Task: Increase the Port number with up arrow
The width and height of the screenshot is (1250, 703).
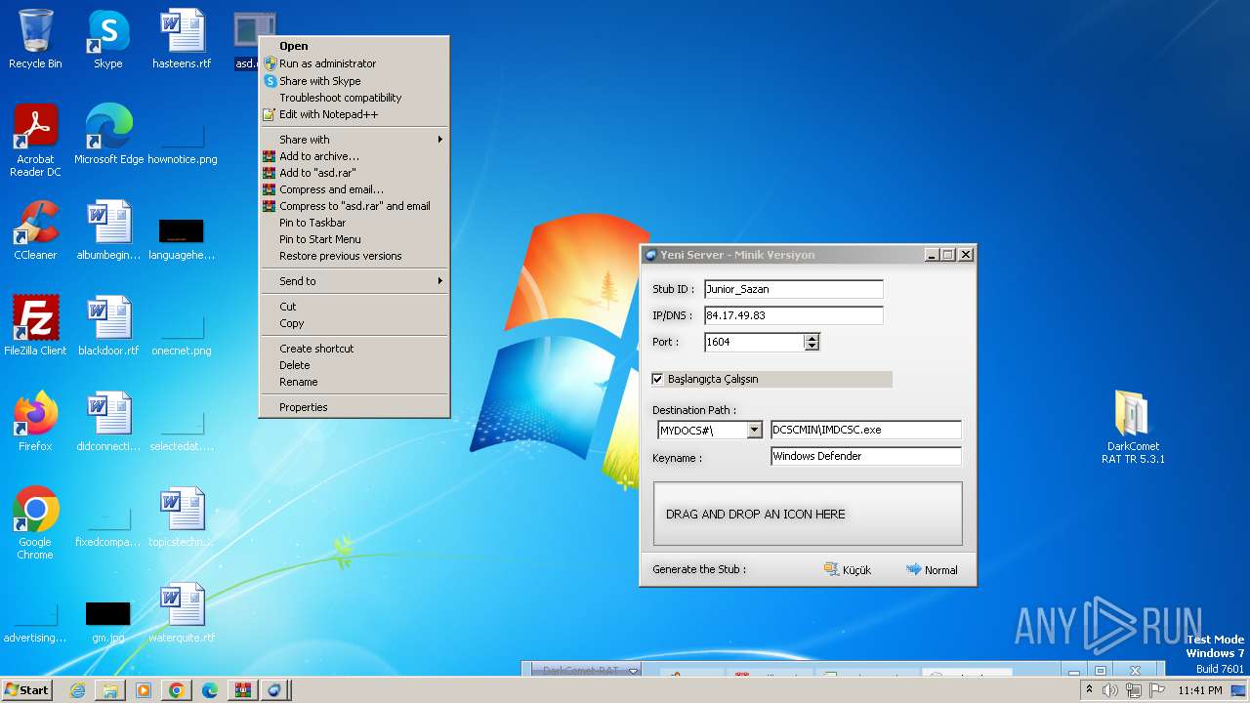Action: point(812,338)
